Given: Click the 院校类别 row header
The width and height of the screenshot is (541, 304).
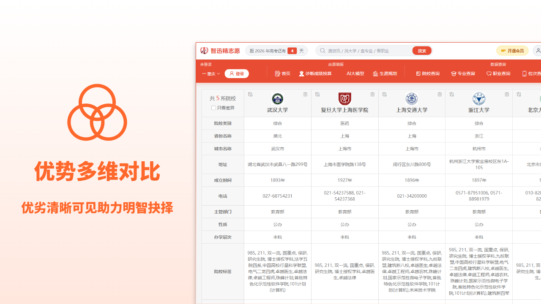Looking at the screenshot, I should click(223, 123).
